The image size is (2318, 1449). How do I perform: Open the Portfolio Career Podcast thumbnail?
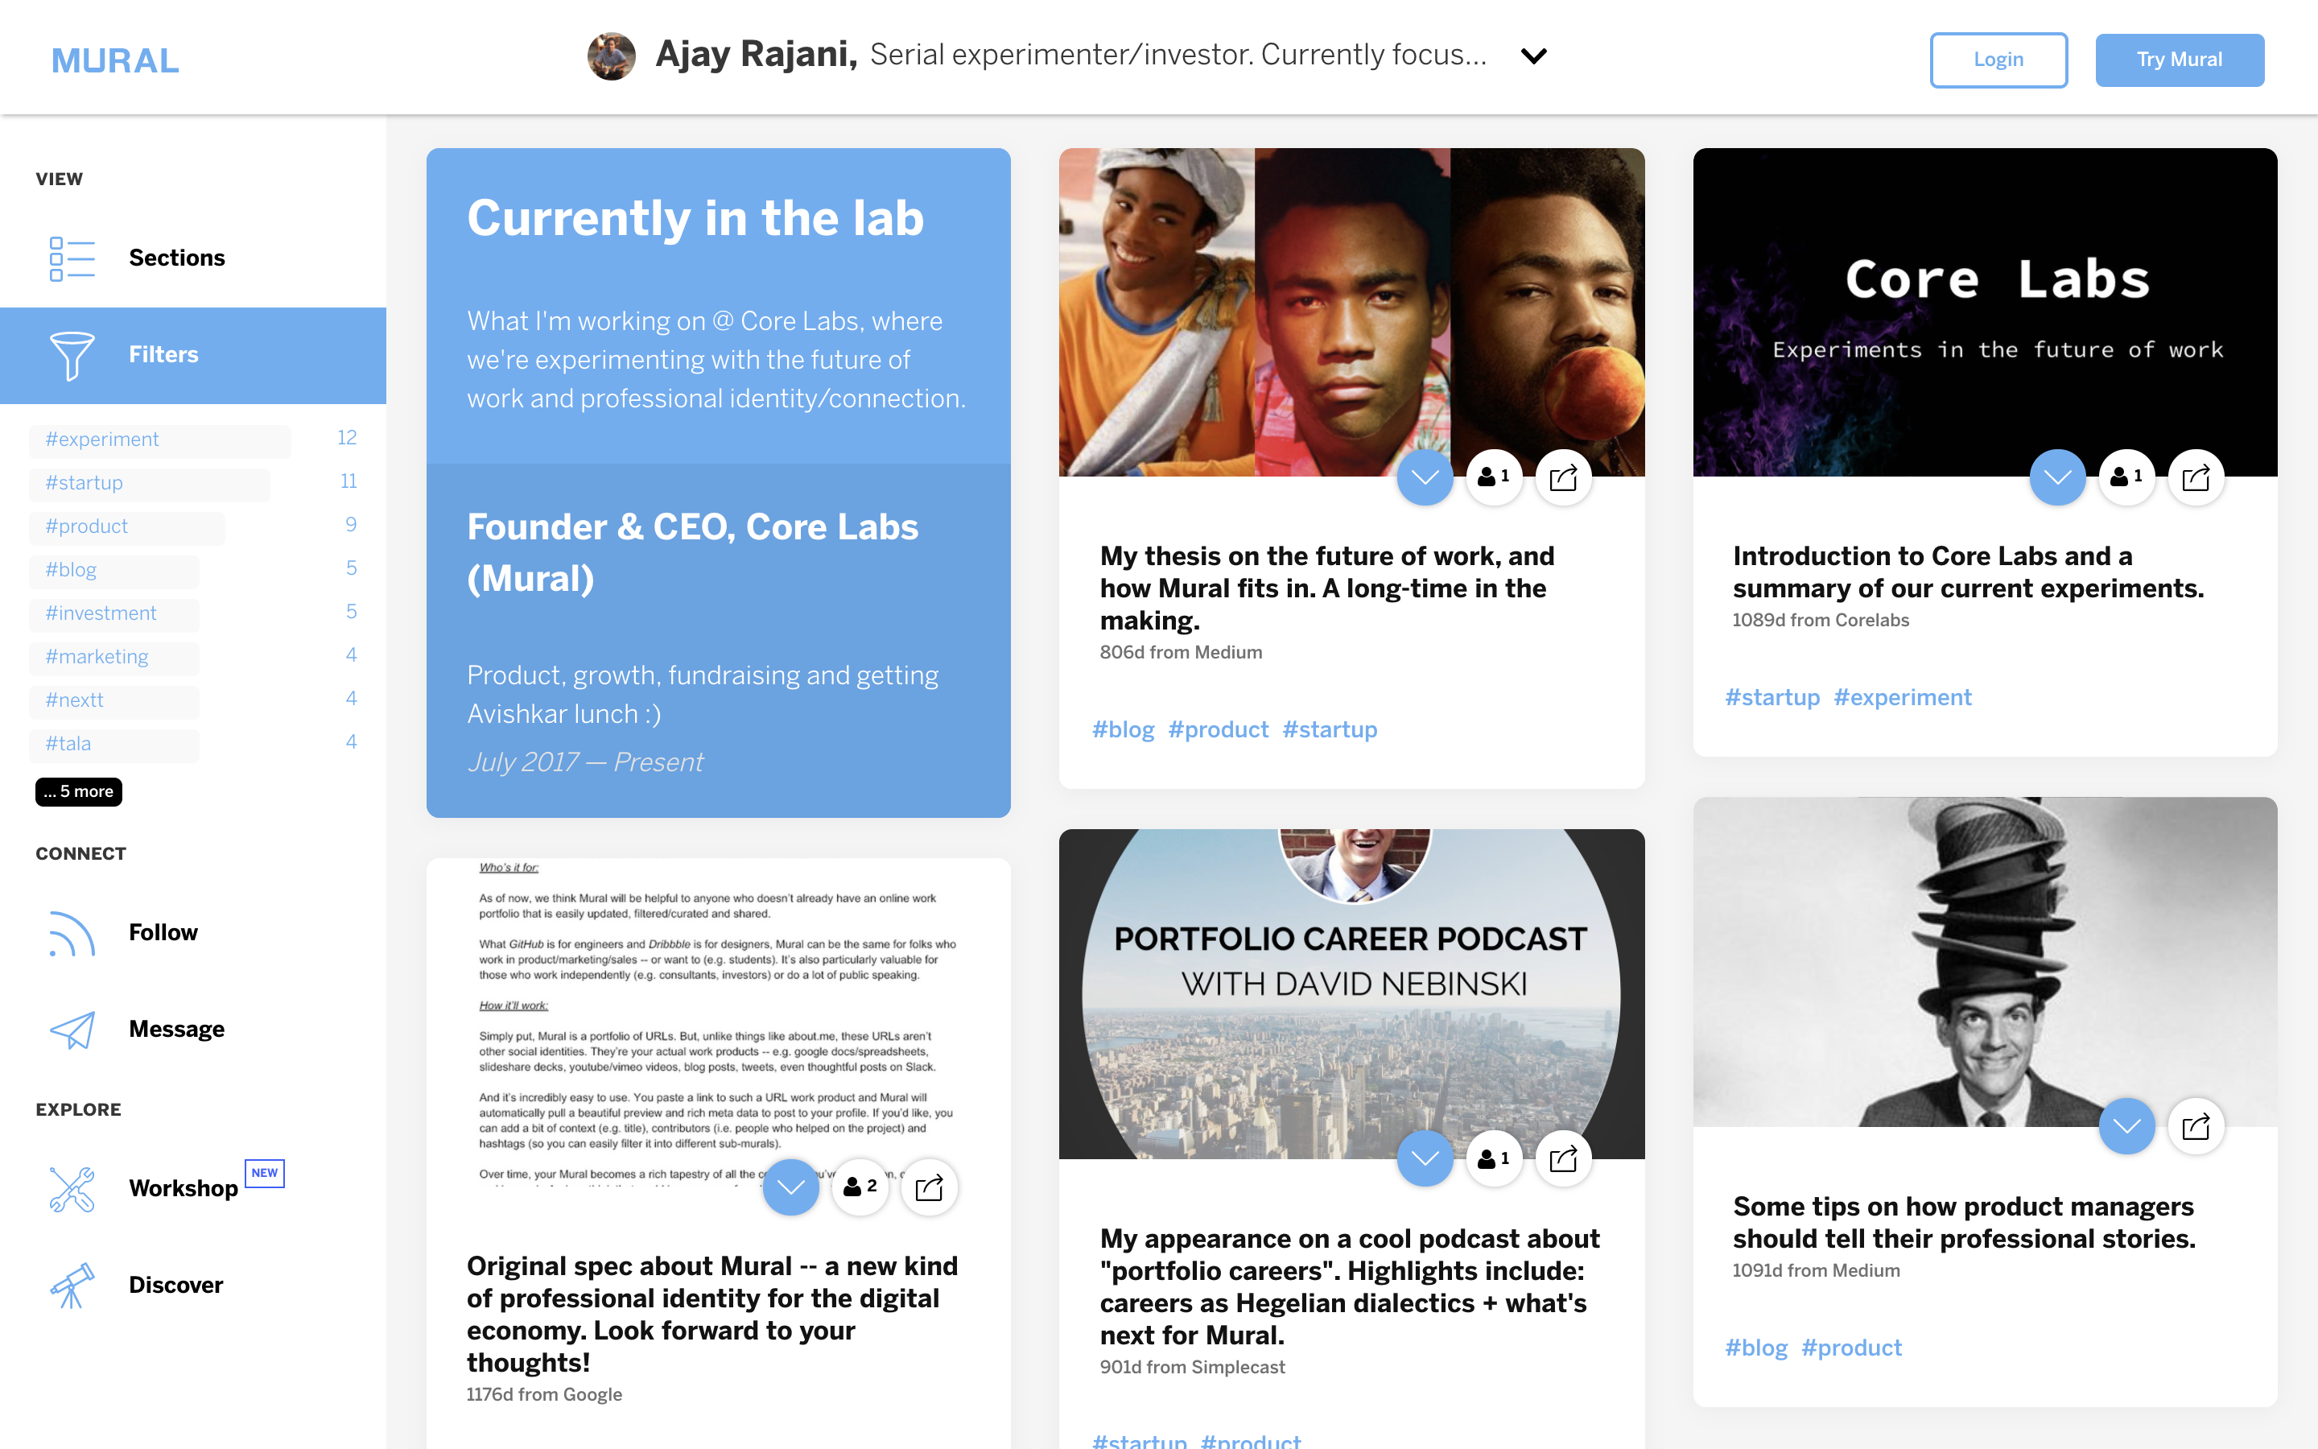1351,994
